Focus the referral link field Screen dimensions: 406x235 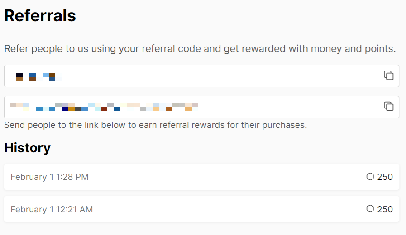point(201,107)
